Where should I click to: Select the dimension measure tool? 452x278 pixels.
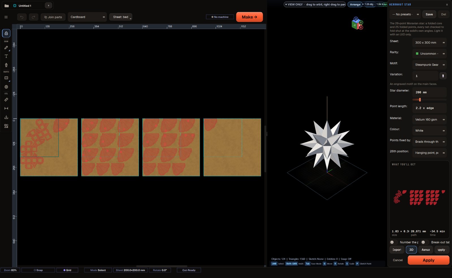point(6,108)
